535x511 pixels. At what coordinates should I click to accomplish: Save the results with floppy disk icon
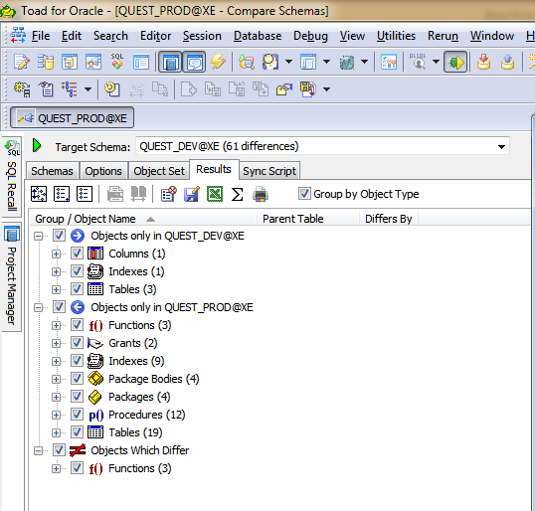coord(191,194)
